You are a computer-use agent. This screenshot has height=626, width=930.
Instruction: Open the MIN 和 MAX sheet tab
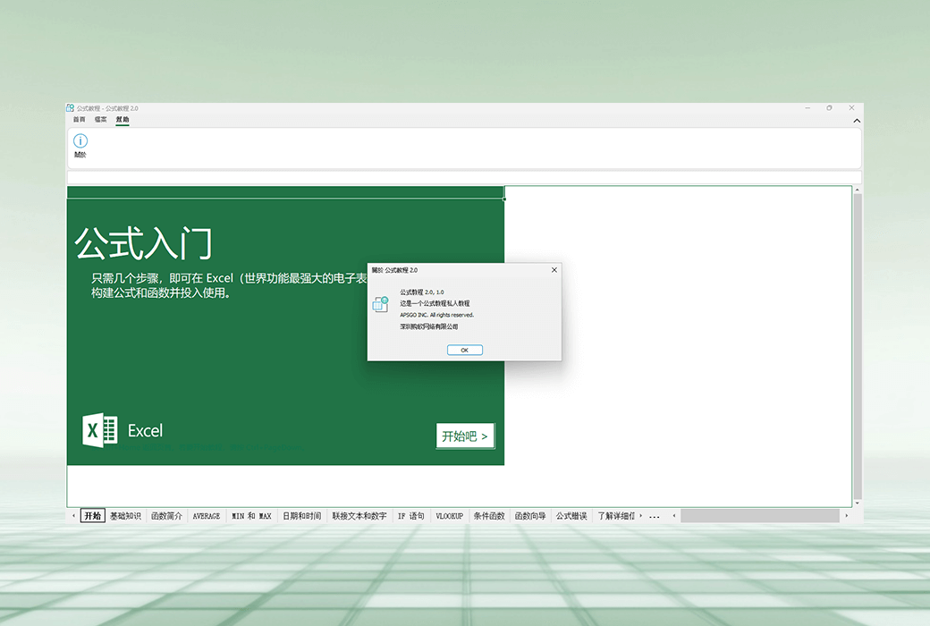pos(251,516)
